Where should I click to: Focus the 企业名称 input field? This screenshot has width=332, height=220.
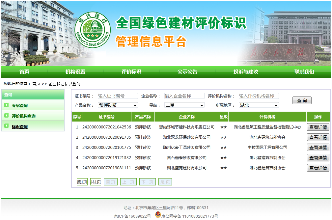coord(184,96)
